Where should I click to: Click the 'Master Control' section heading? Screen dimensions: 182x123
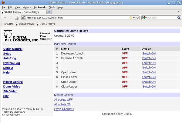[63, 95]
